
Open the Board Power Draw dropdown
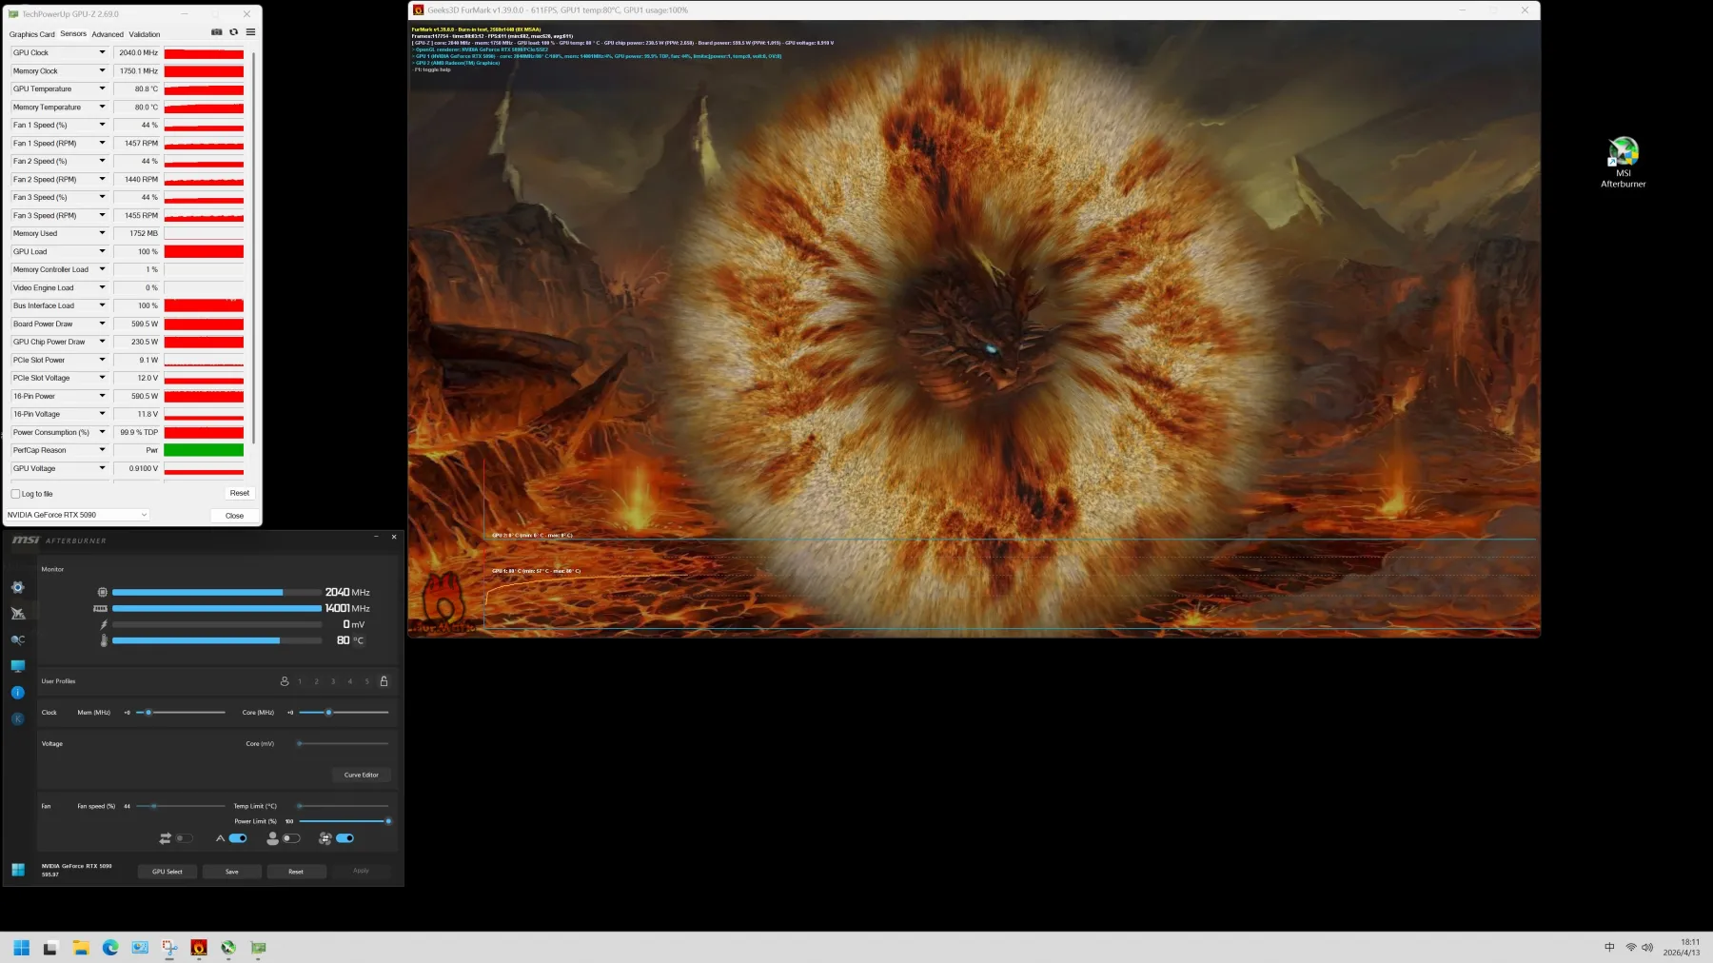[x=102, y=324]
